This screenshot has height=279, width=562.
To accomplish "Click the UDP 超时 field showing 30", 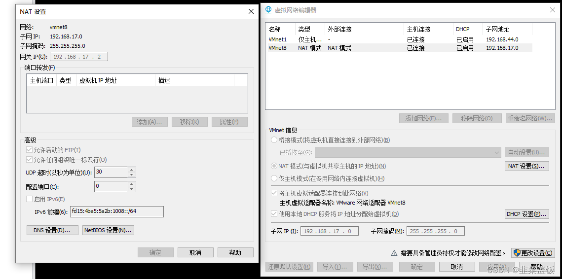I will pos(111,172).
